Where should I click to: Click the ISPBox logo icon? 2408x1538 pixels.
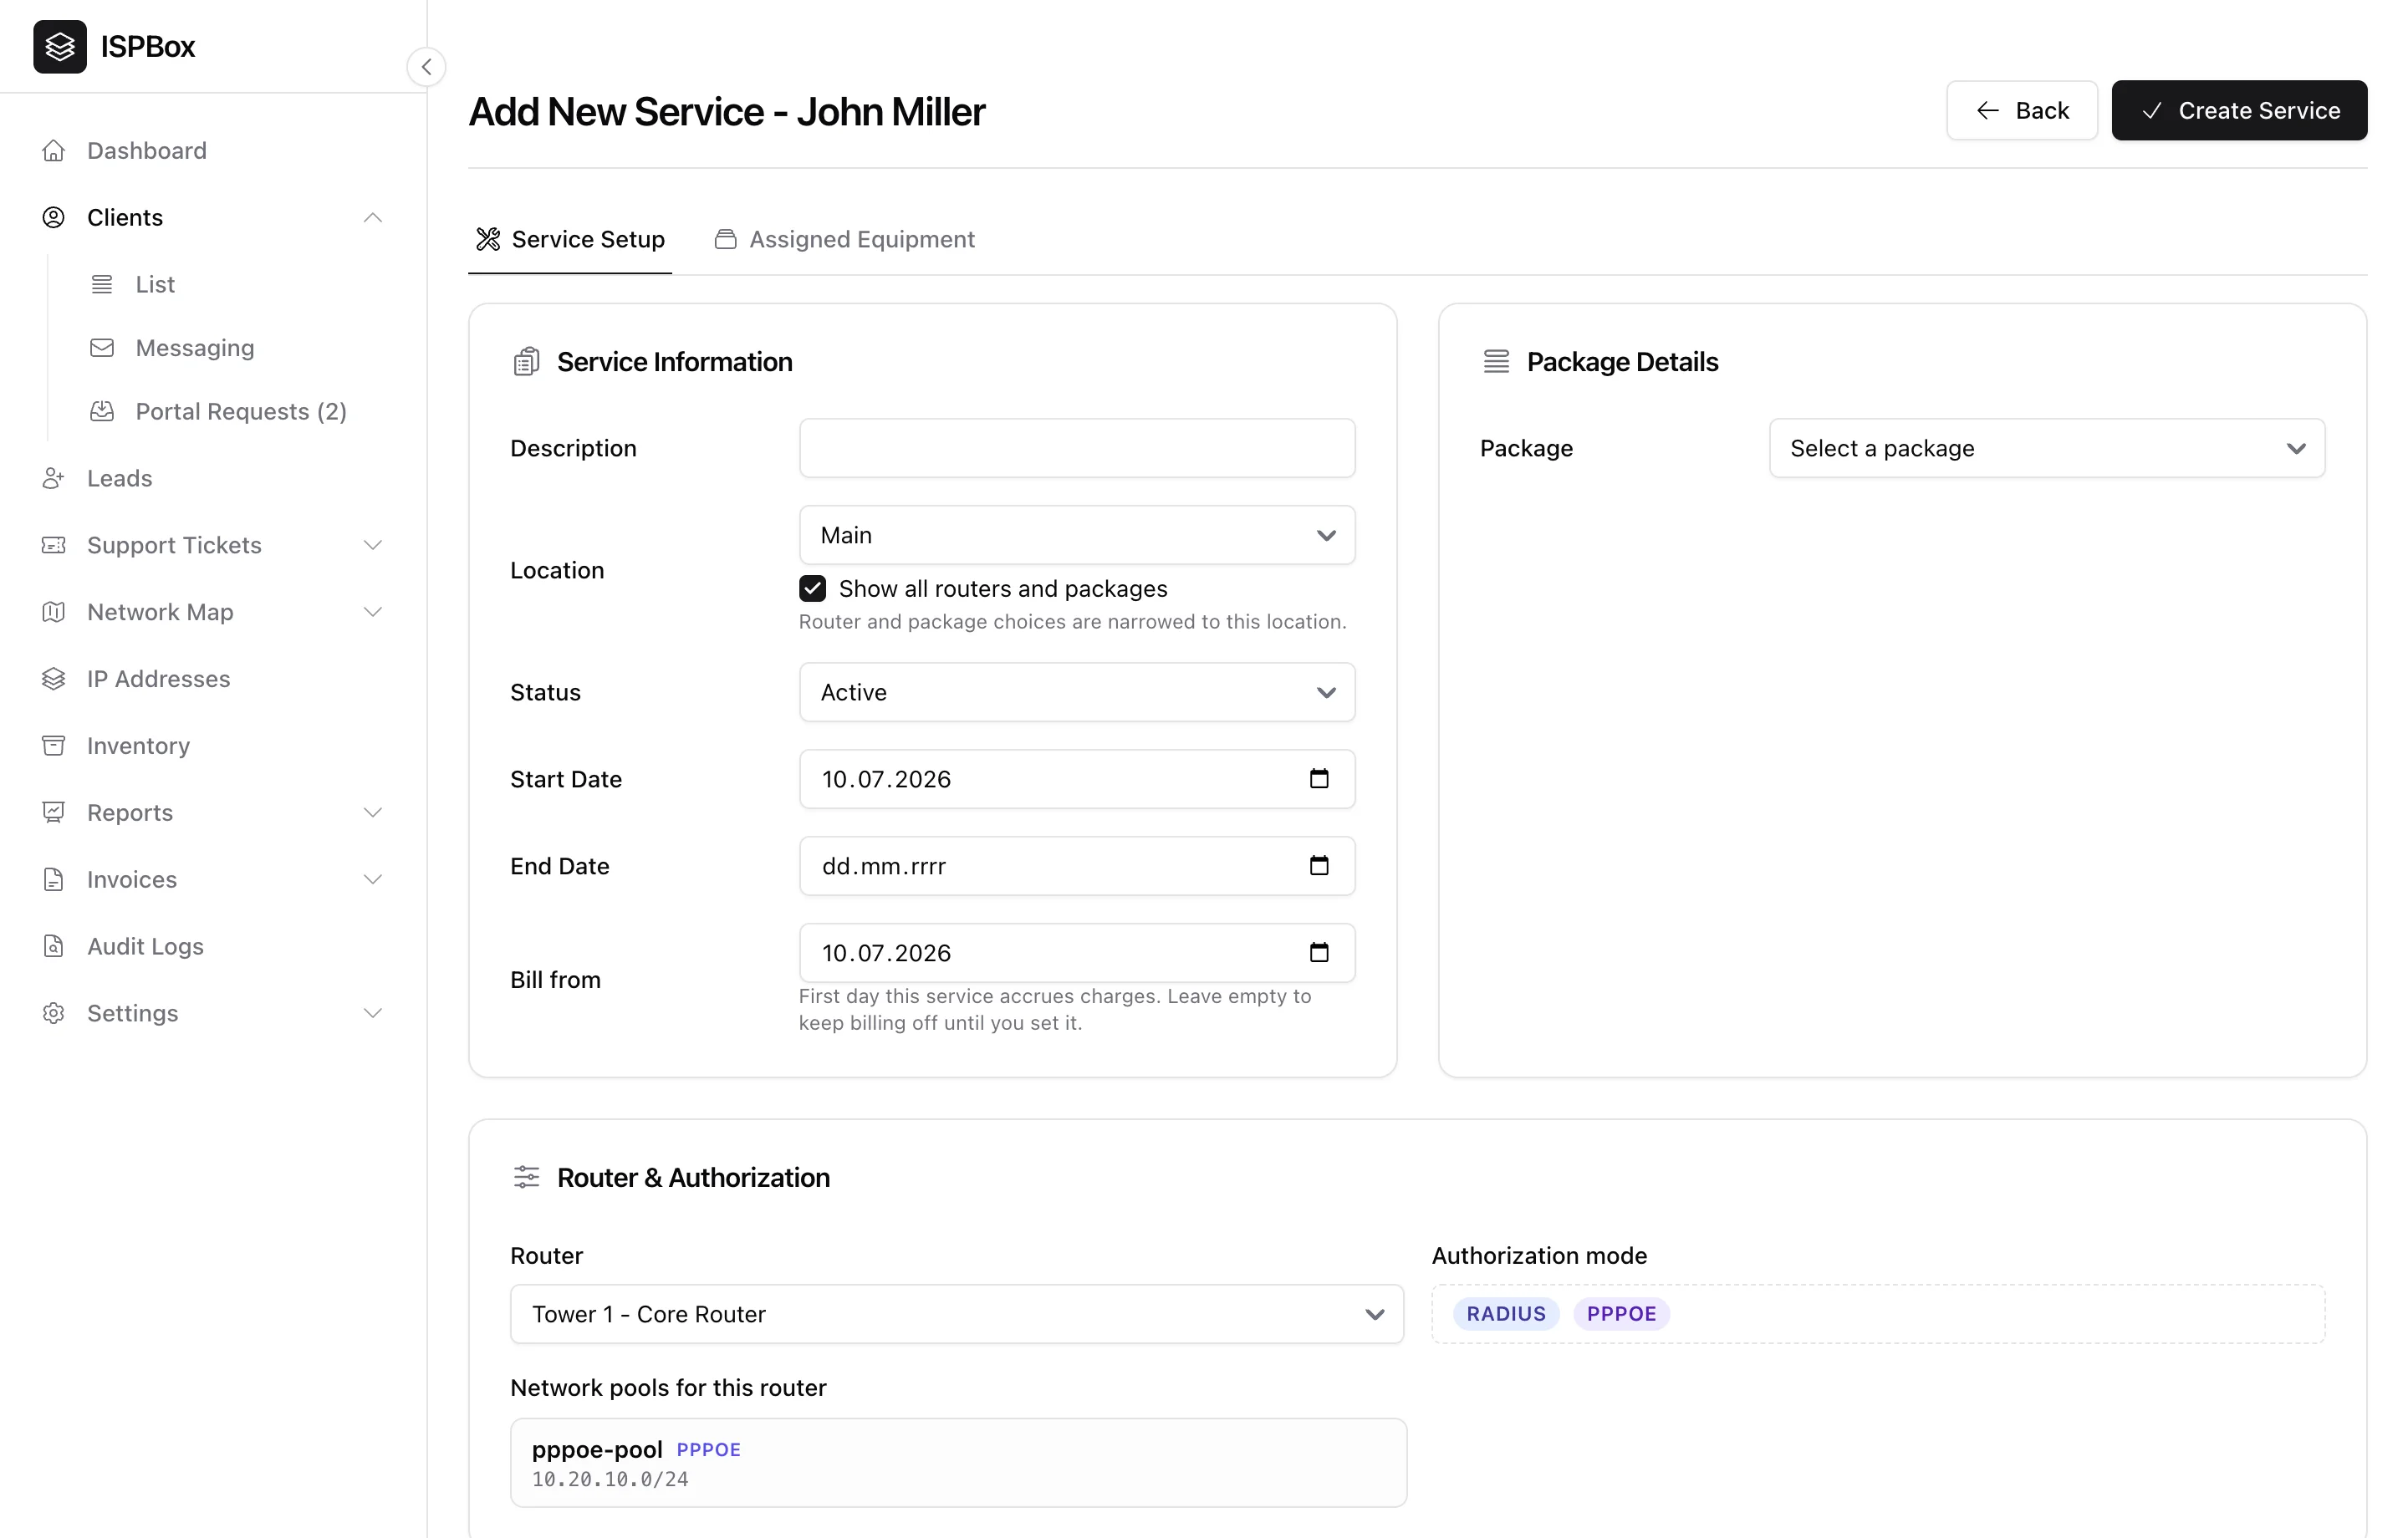tap(60, 47)
